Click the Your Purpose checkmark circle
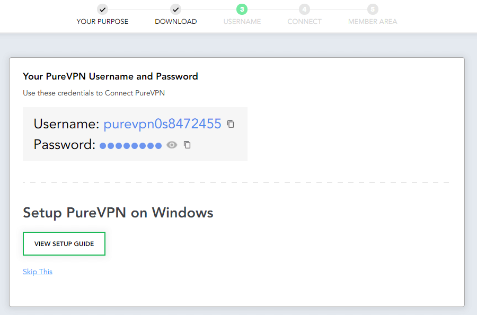477x315 pixels. 102,10
